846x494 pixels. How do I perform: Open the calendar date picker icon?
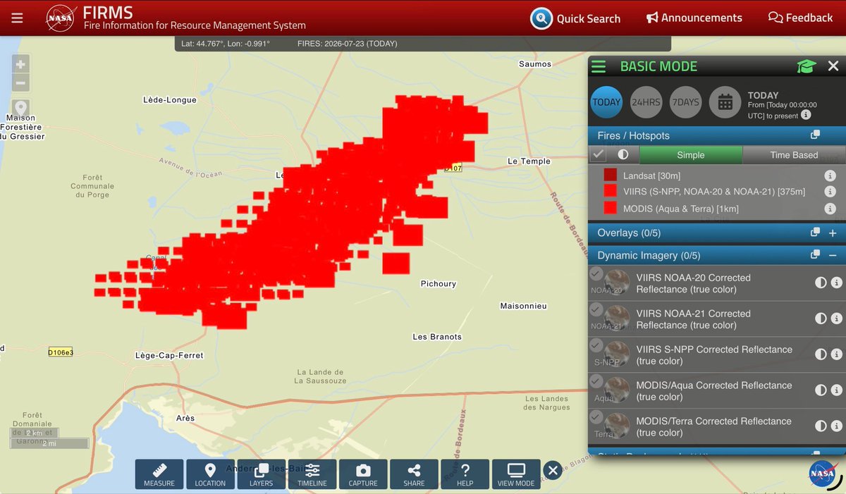(x=725, y=102)
